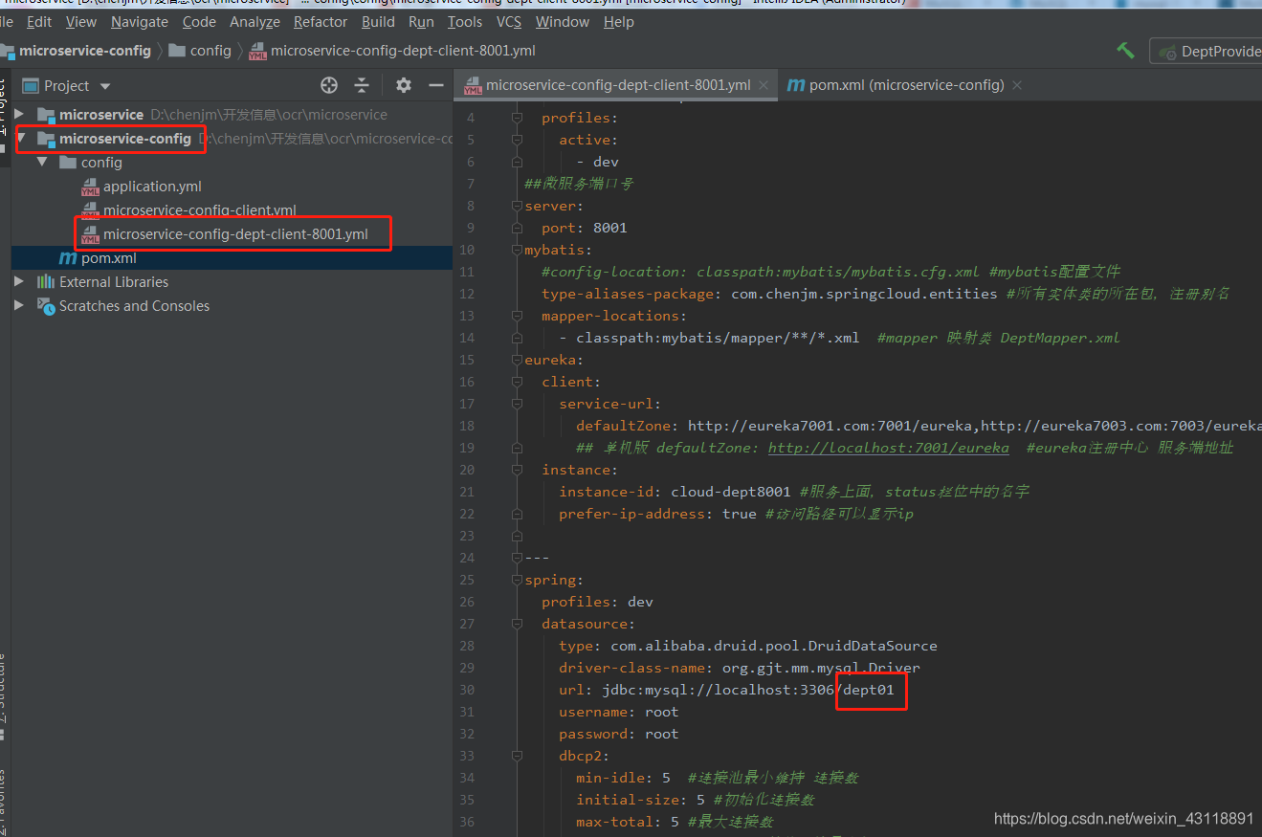1262x837 pixels.
Task: Open the View menu
Action: tap(81, 21)
